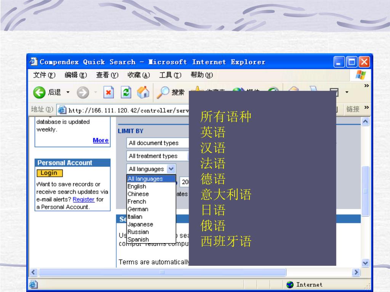Image resolution: width=390 pixels, height=292 pixels.
Task: Click the vertical scrollbar down arrow
Action: tap(365, 263)
